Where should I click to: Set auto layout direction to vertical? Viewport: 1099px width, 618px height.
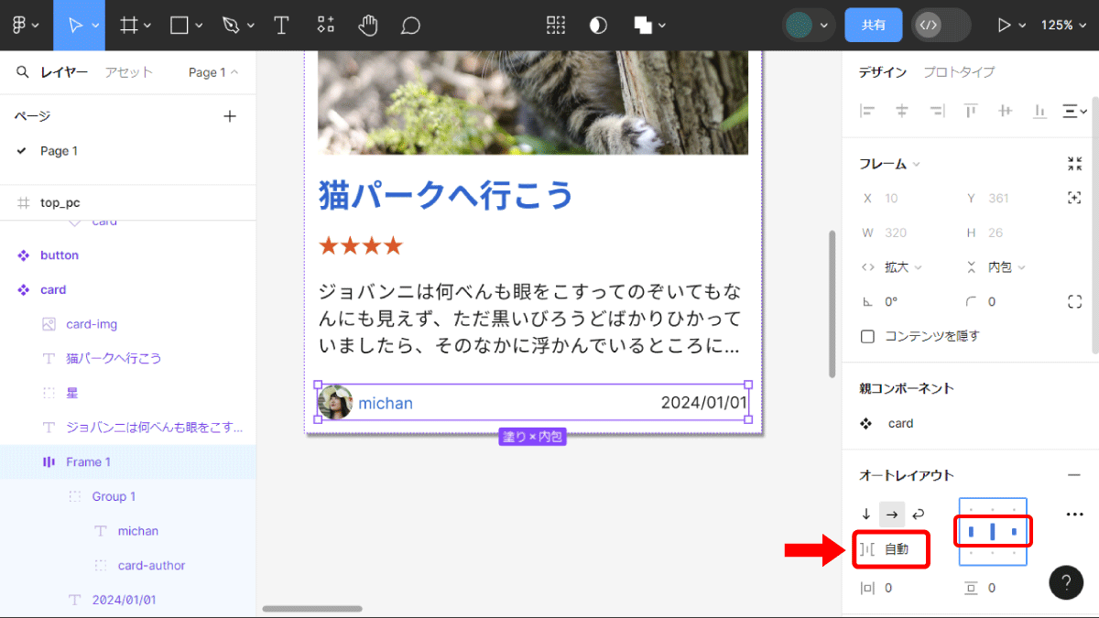tap(866, 515)
